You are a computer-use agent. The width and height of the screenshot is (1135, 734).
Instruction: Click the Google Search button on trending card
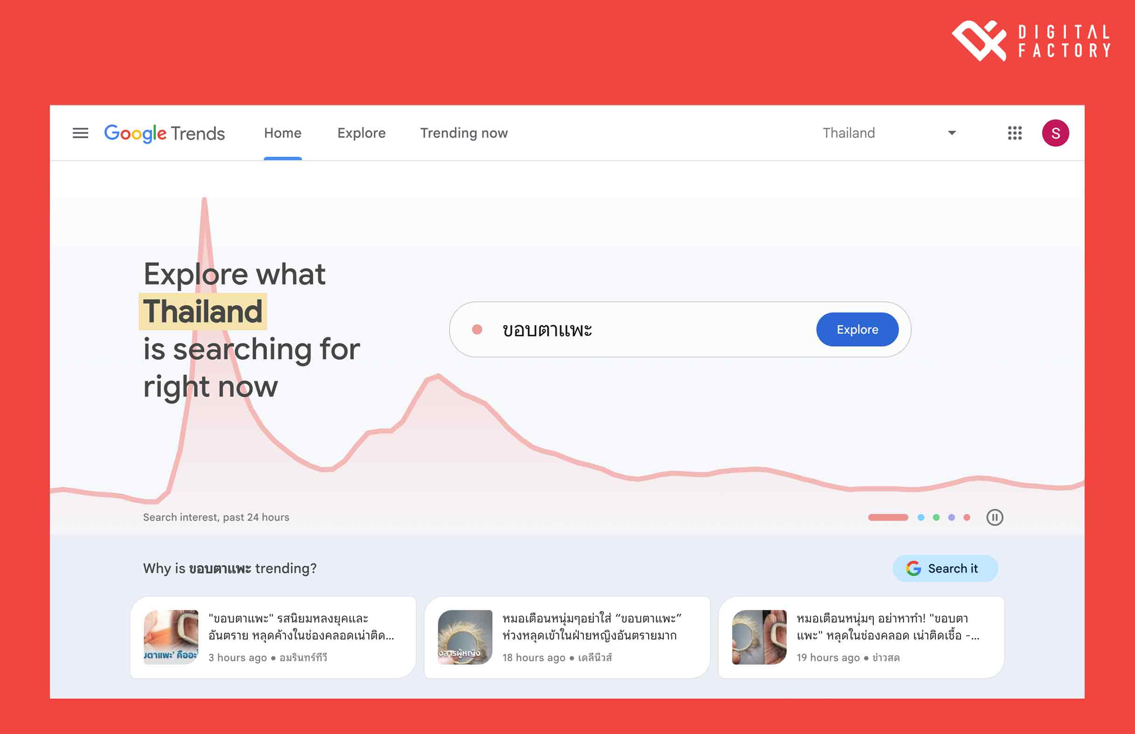(x=946, y=568)
